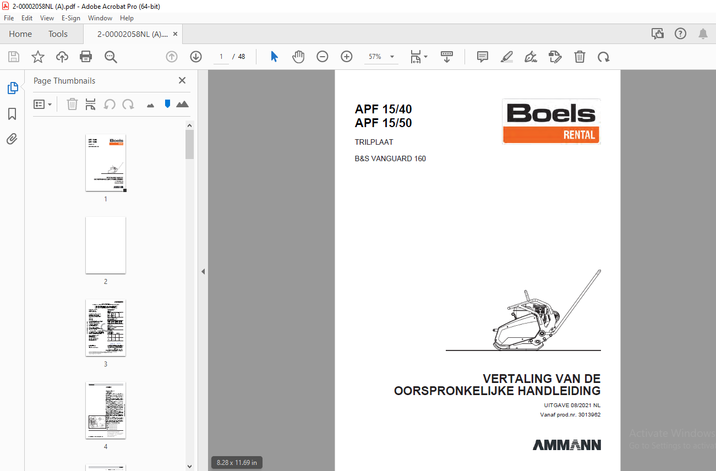Open the Sign document pen tool
This screenshot has height=471, width=716.
coord(531,57)
